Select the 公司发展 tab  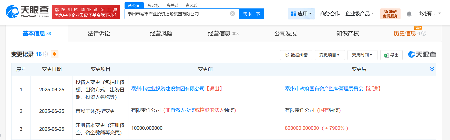click(x=285, y=34)
